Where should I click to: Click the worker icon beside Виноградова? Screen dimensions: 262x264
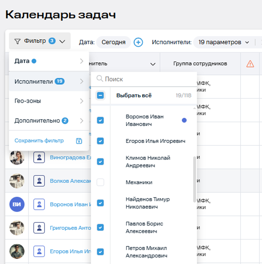(39, 157)
